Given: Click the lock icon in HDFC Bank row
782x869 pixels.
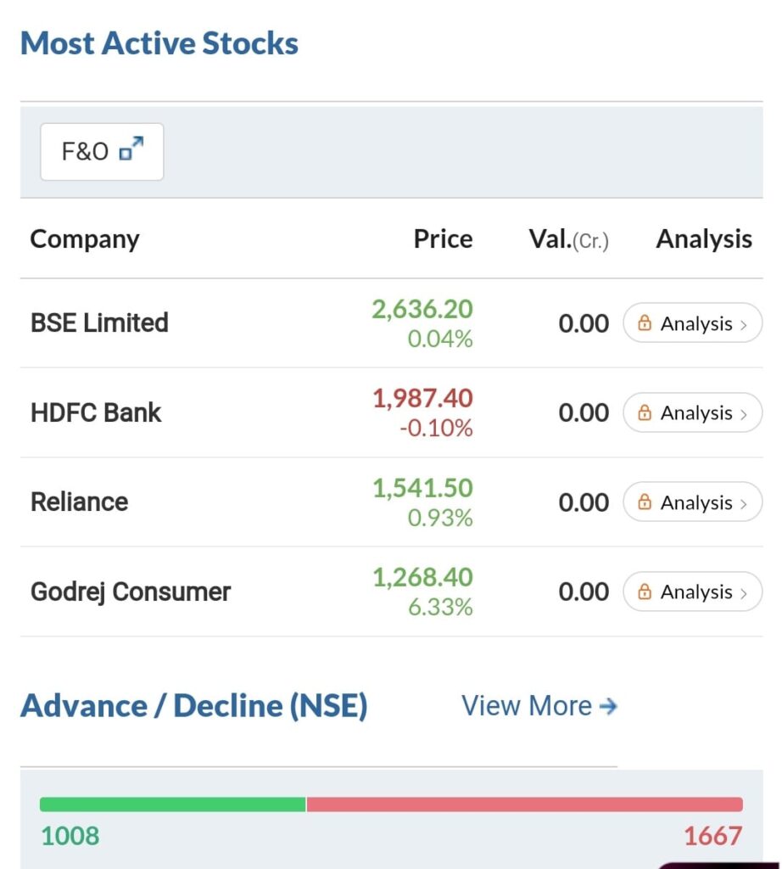Looking at the screenshot, I should point(644,412).
